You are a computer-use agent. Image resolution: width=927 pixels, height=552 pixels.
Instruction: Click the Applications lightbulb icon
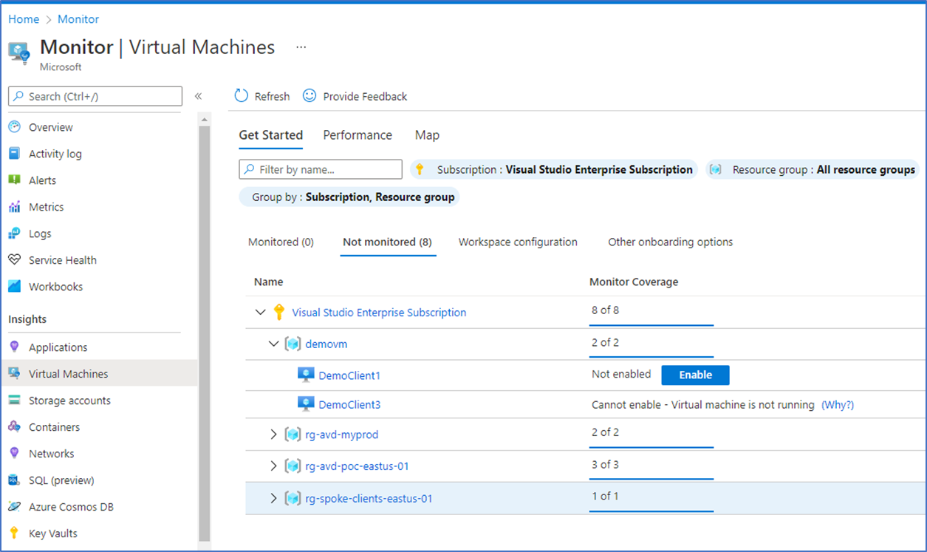click(14, 347)
